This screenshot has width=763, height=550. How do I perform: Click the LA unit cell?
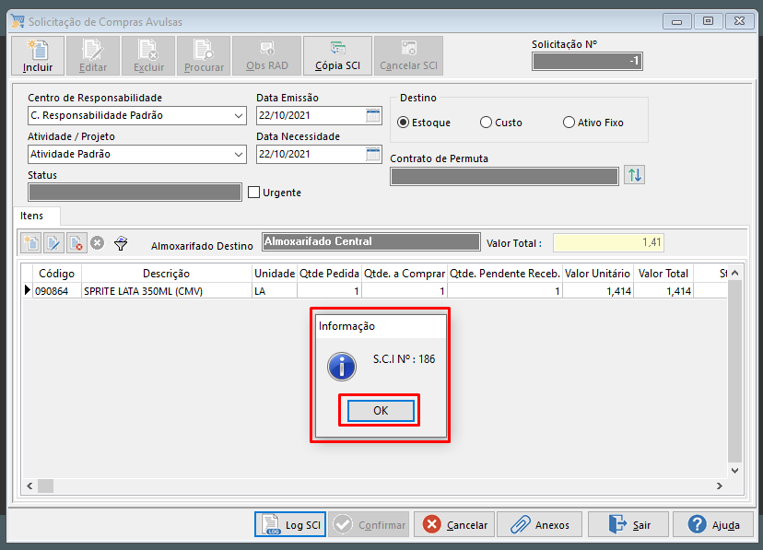pyautogui.click(x=275, y=291)
